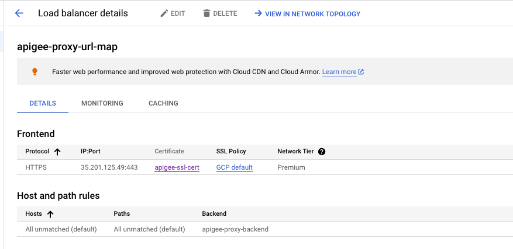Viewport: 513px width, 249px height.
Task: Click the Backend column header
Action: (x=214, y=214)
